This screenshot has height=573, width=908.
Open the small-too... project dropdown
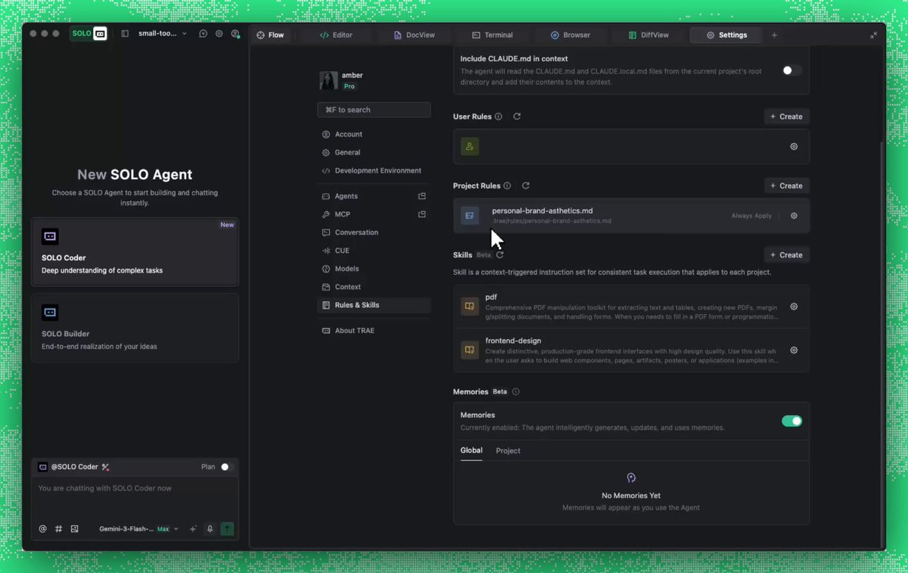[x=162, y=34]
